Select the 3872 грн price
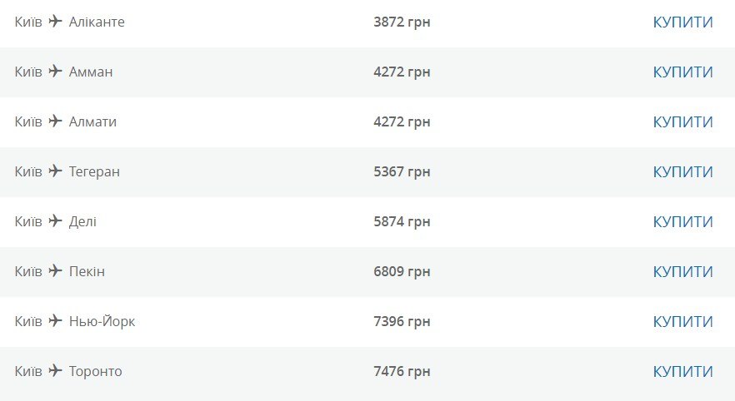Viewport: 735px width, 401px height. point(402,22)
